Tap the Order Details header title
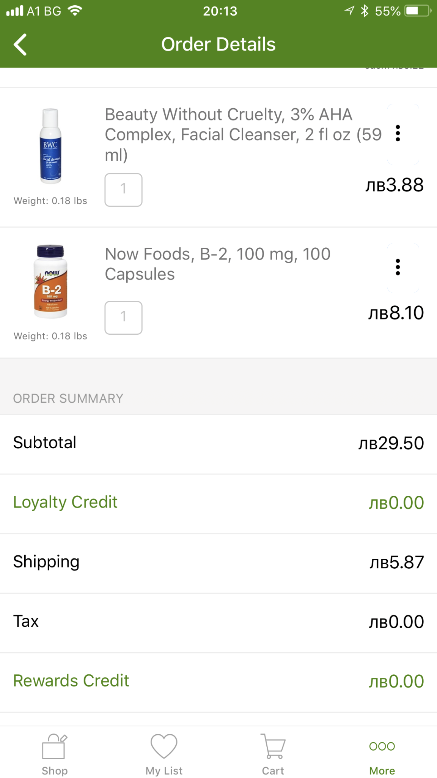The image size is (437, 778). (x=218, y=44)
